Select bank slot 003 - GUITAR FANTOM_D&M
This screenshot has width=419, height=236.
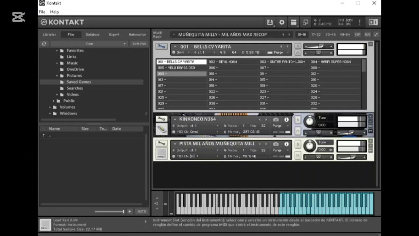(283, 62)
